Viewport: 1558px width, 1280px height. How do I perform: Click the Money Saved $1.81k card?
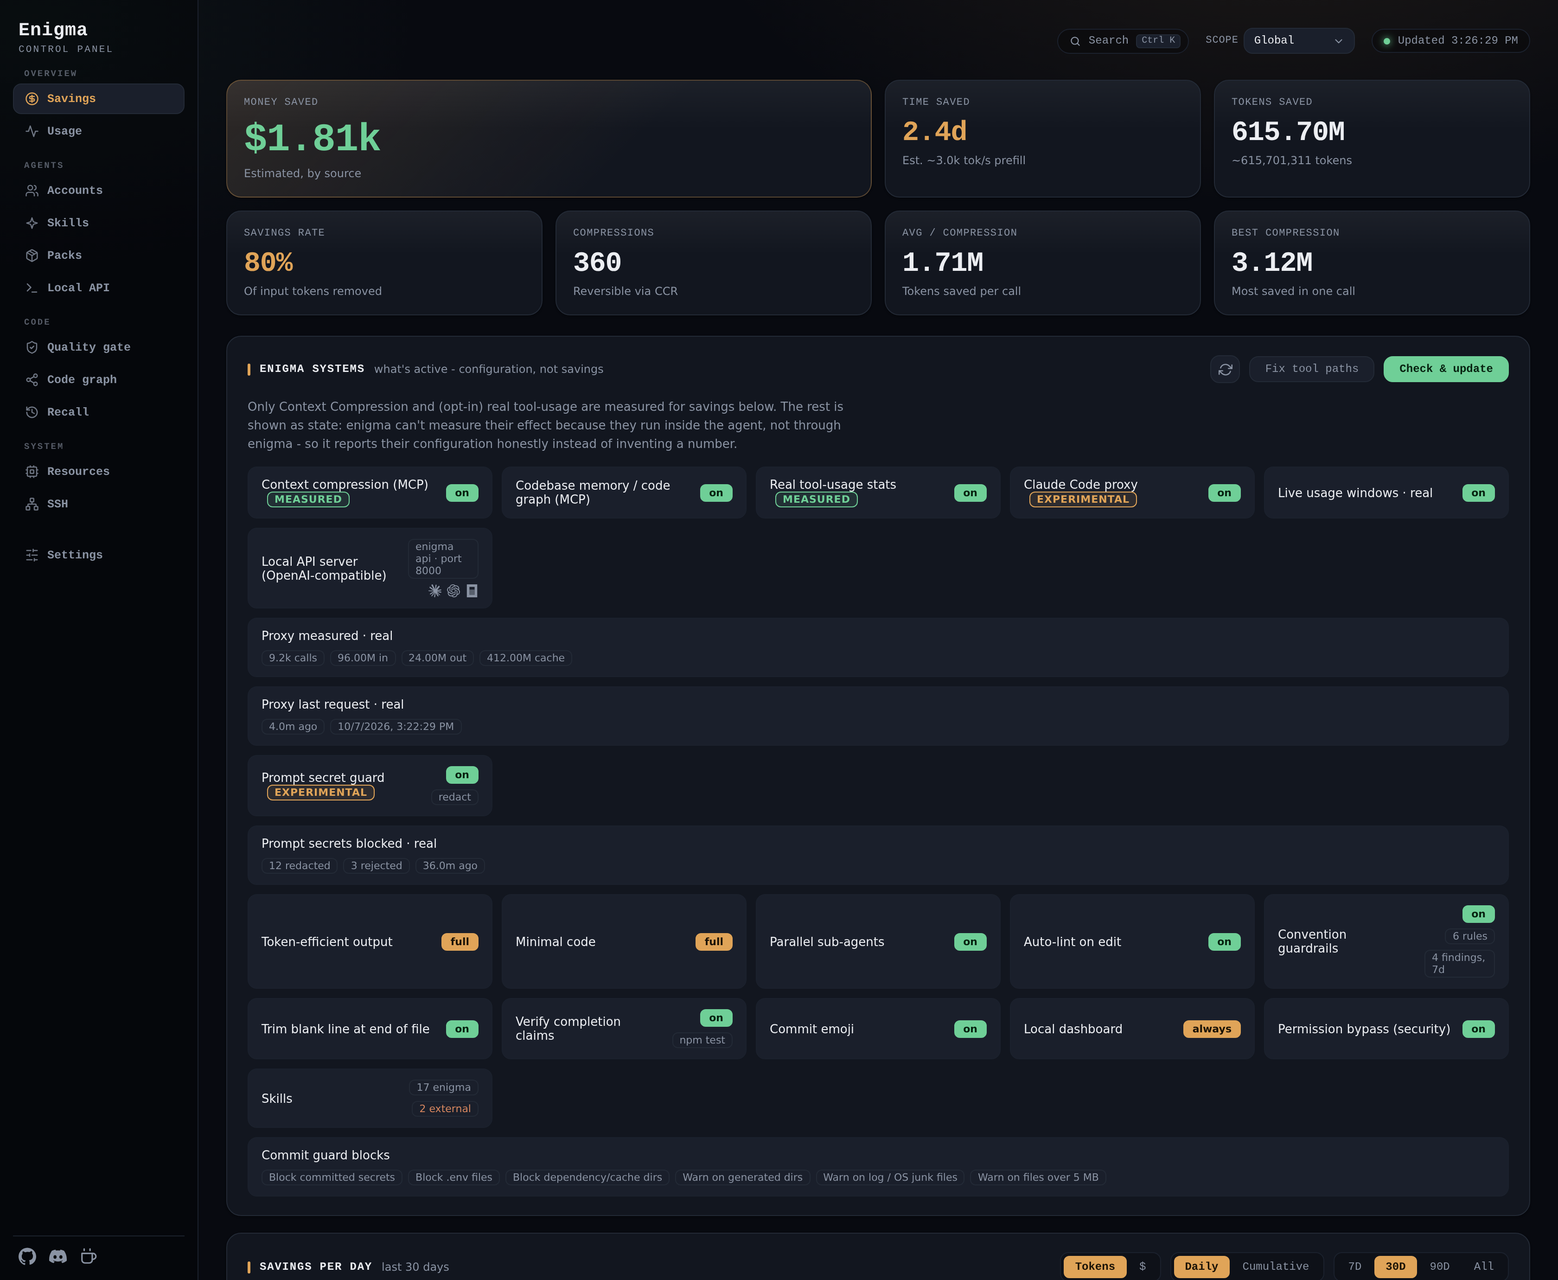[549, 139]
